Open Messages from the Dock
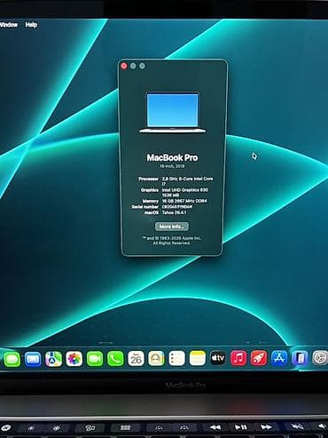Screen dimensions: 328x438 point(12,359)
